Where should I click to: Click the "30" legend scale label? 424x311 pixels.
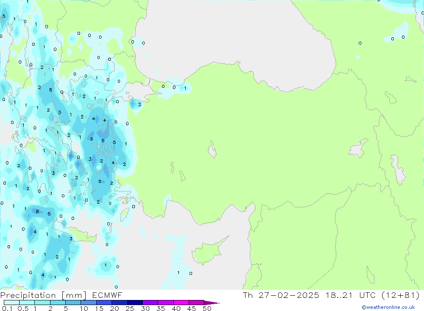click(x=145, y=308)
